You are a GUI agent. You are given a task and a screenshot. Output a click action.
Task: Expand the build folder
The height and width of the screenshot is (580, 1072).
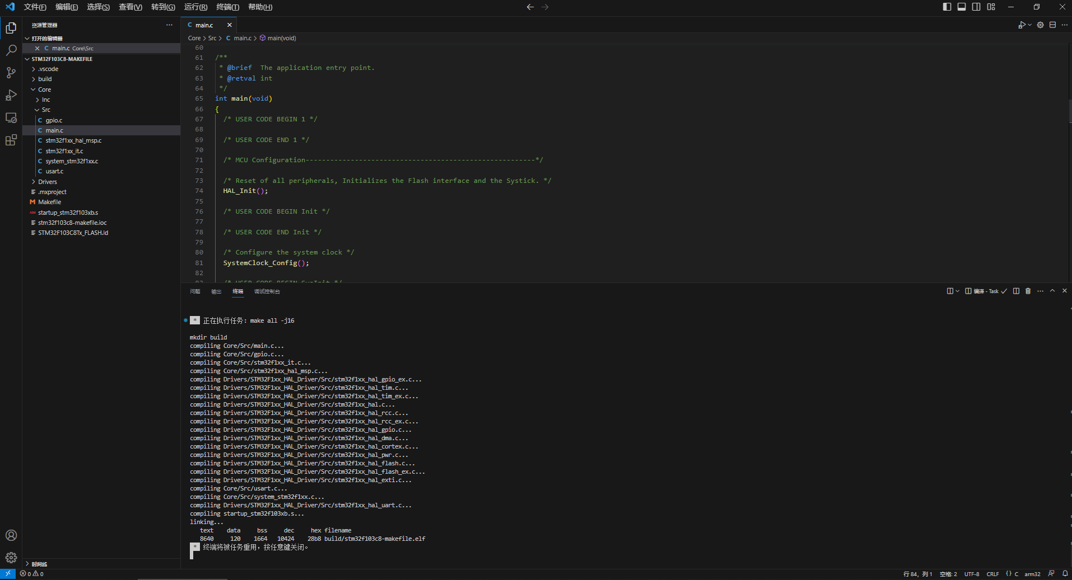click(x=45, y=79)
